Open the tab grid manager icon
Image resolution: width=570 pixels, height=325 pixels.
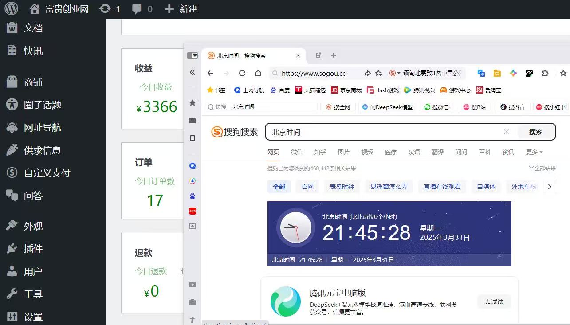318,55
